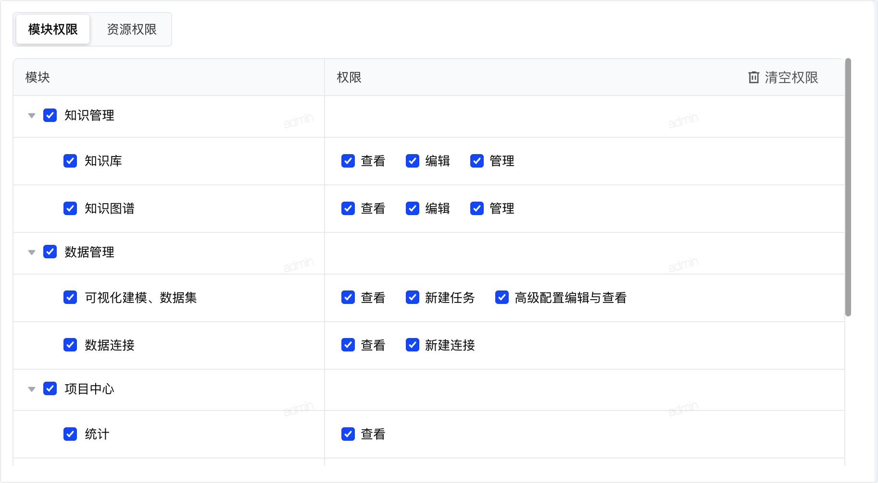878x483 pixels.
Task: Toggle 查看 permission for 知识库
Action: 348,161
